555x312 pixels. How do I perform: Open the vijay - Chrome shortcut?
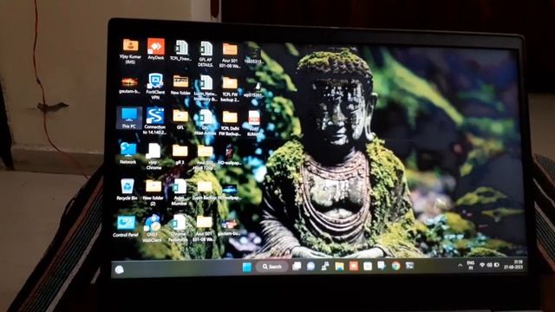153,156
